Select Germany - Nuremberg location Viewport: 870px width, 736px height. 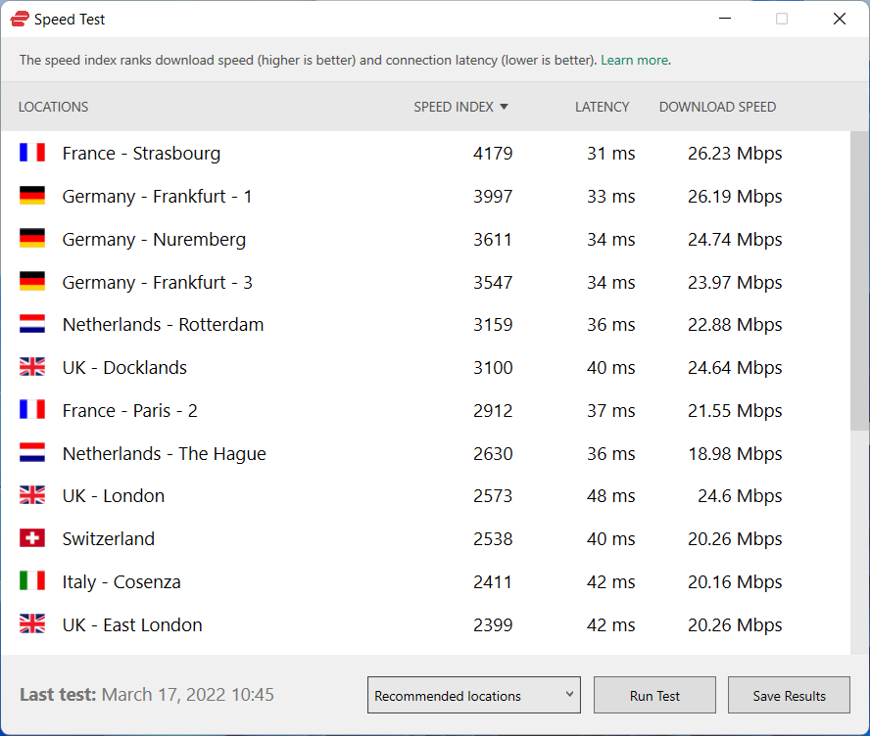tap(154, 240)
